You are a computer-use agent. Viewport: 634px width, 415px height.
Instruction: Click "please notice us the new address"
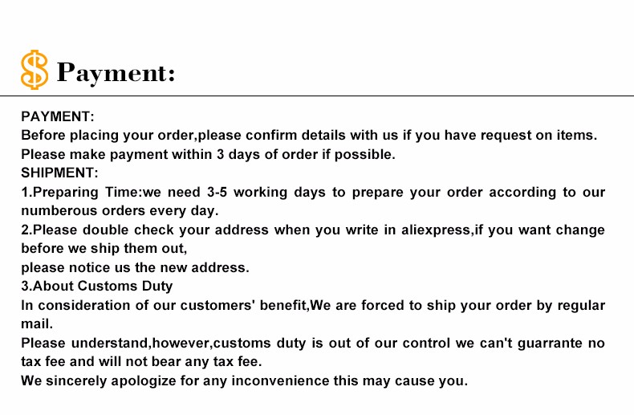click(135, 267)
